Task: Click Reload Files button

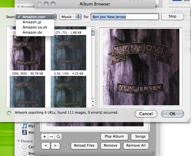Action: (x=84, y=146)
